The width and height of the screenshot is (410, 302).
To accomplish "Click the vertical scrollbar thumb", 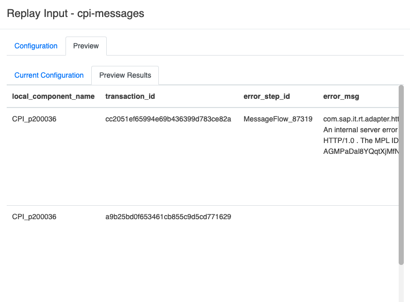I will [401, 175].
